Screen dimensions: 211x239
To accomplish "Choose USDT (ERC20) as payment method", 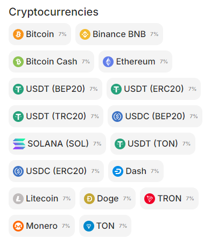I will (153, 89).
